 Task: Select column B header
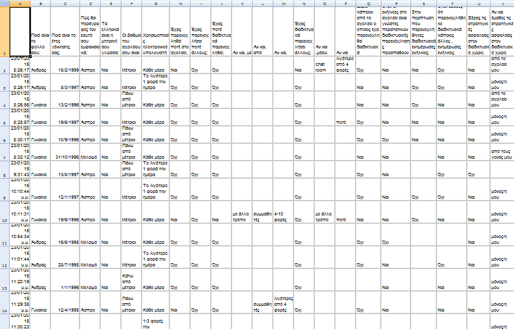point(40,4)
